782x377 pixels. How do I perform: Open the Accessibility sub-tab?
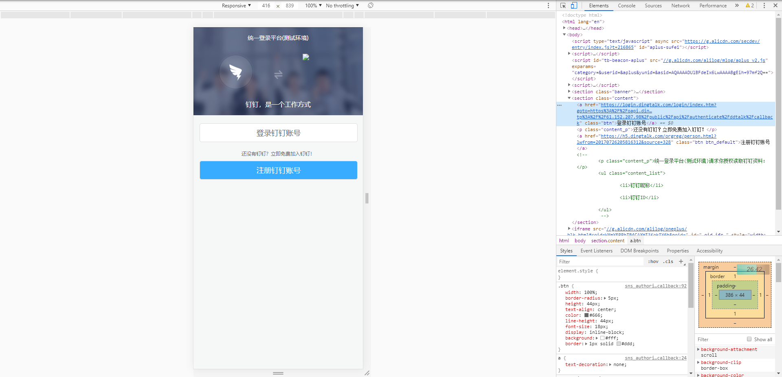click(710, 251)
